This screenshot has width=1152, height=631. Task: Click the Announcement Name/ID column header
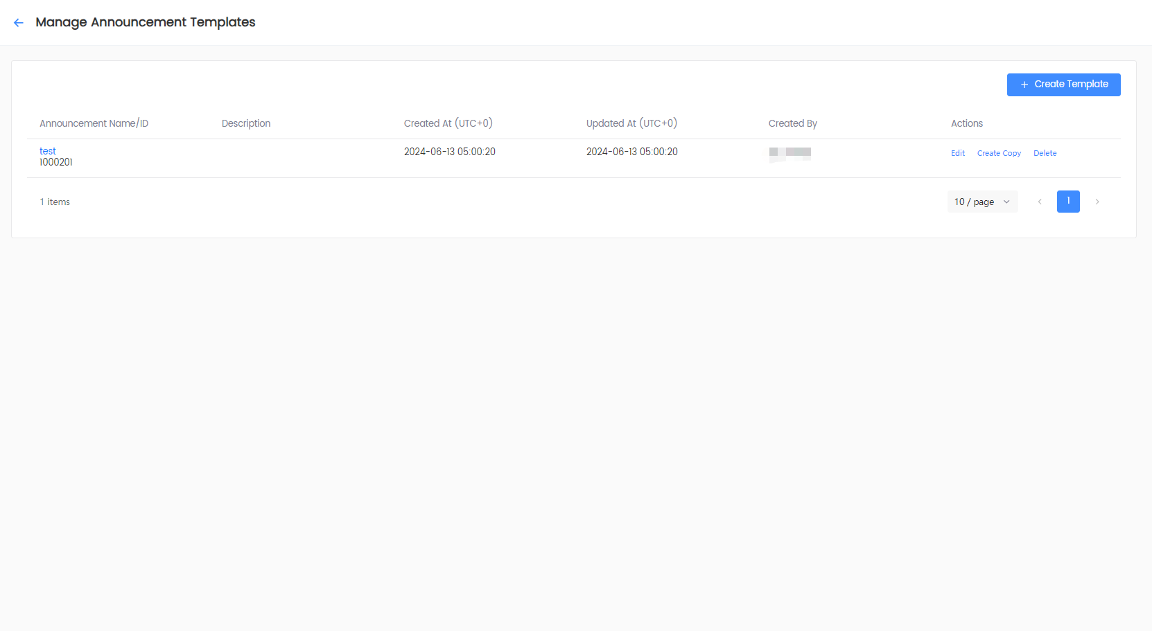coord(94,123)
